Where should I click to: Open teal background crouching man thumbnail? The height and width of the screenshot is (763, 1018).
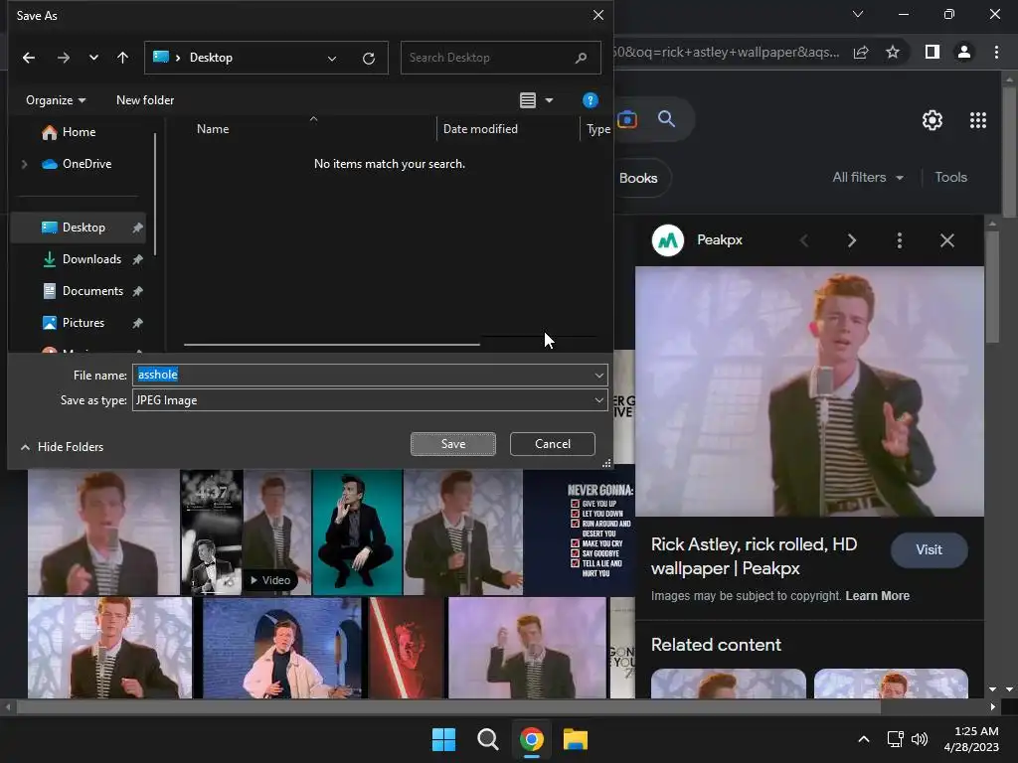(357, 533)
